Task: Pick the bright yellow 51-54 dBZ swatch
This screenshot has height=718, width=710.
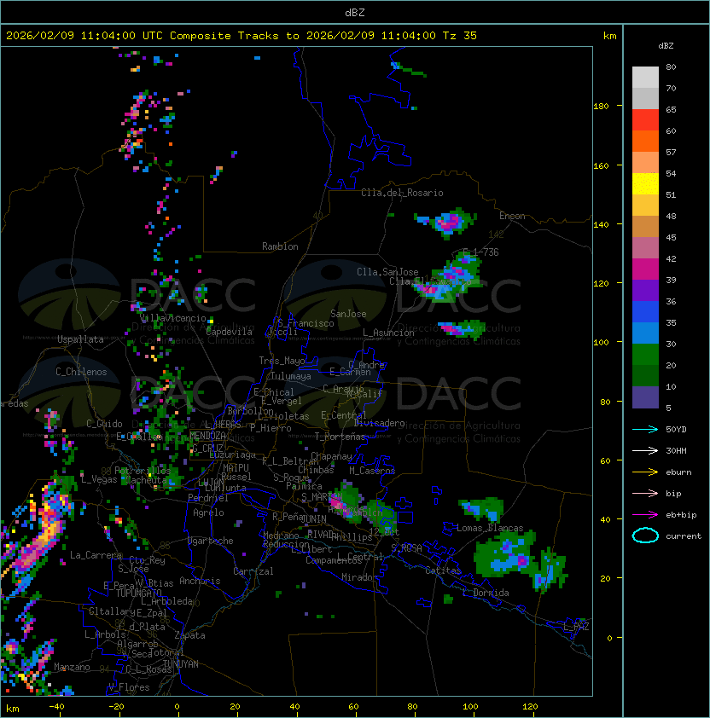Action: point(645,184)
